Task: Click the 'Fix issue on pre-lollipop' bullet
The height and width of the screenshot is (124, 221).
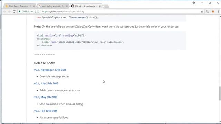Action: [54, 118]
